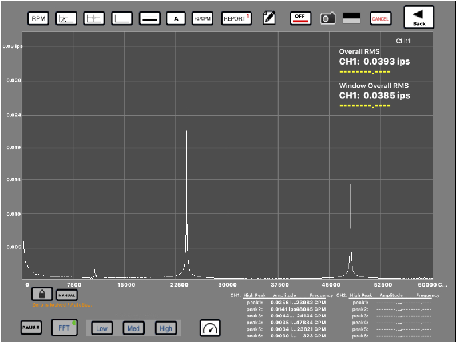Screen dimensions: 456x342
Task: Pause the live measurement
Action: tap(31, 328)
